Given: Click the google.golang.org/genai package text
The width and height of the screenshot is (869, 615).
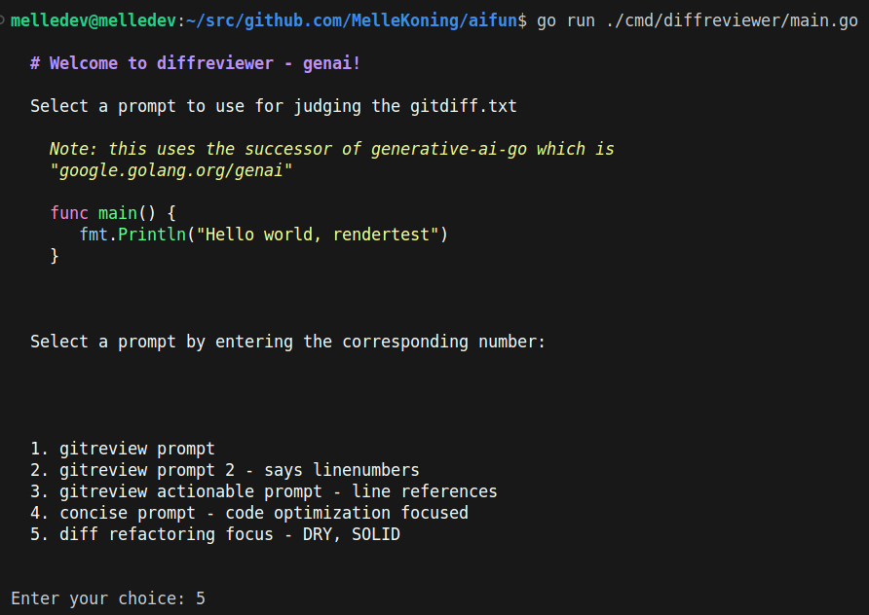Looking at the screenshot, I should point(170,170).
